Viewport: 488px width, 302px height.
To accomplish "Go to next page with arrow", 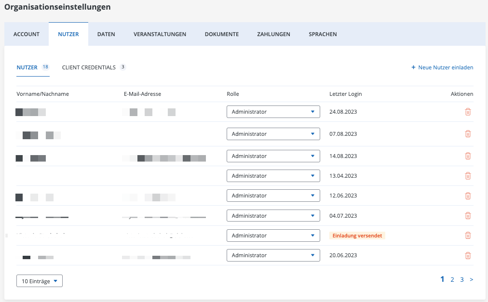I will click(471, 279).
